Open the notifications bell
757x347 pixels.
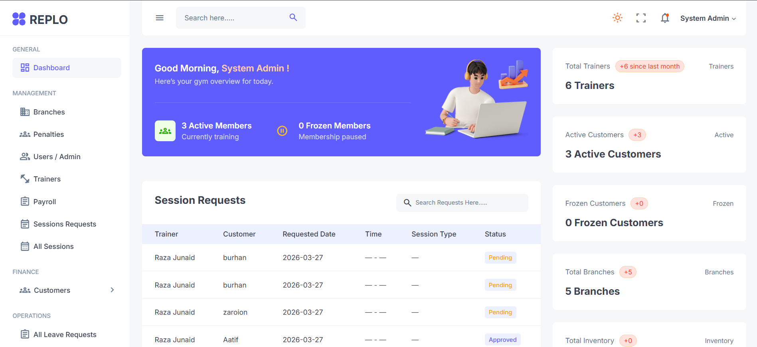pyautogui.click(x=665, y=18)
